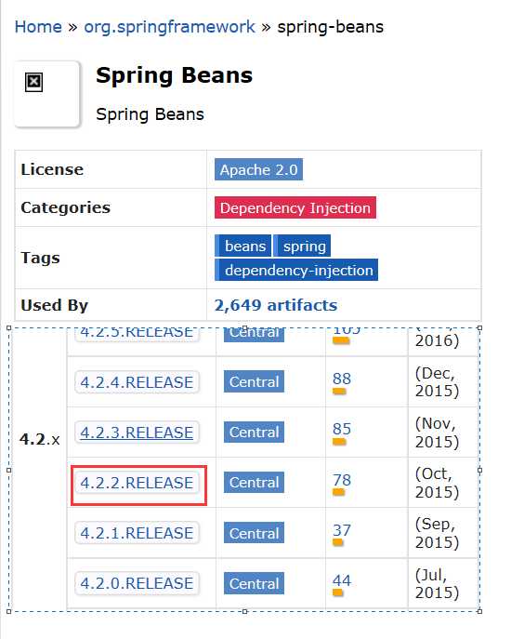Open version 4.2.2.RELEASE
The image size is (511, 639).
[137, 483]
